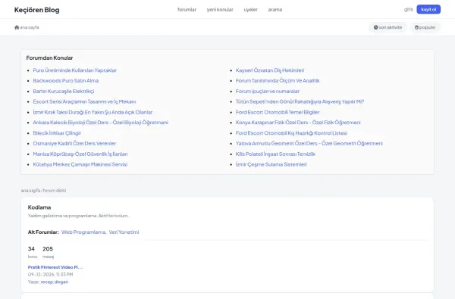Click the ana sayfa breadcrumb link
Image resolution: width=455 pixels, height=299 pixels.
[30, 27]
